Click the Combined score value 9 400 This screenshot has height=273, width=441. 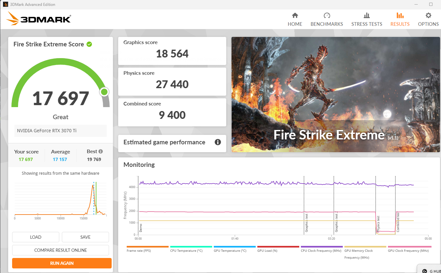tap(172, 115)
